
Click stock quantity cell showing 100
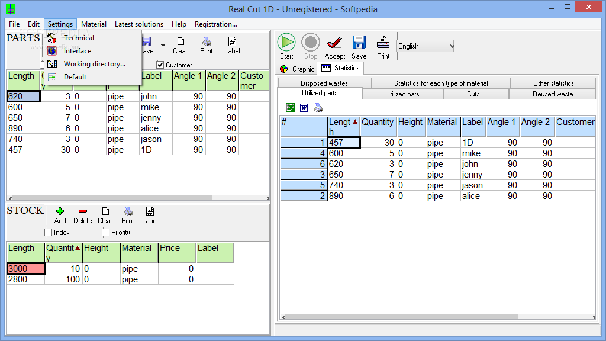[x=63, y=279]
